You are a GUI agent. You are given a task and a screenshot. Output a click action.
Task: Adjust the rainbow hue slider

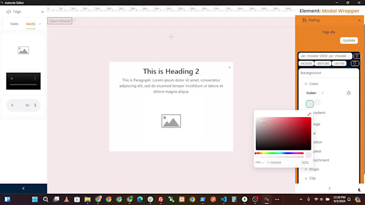click(279, 153)
